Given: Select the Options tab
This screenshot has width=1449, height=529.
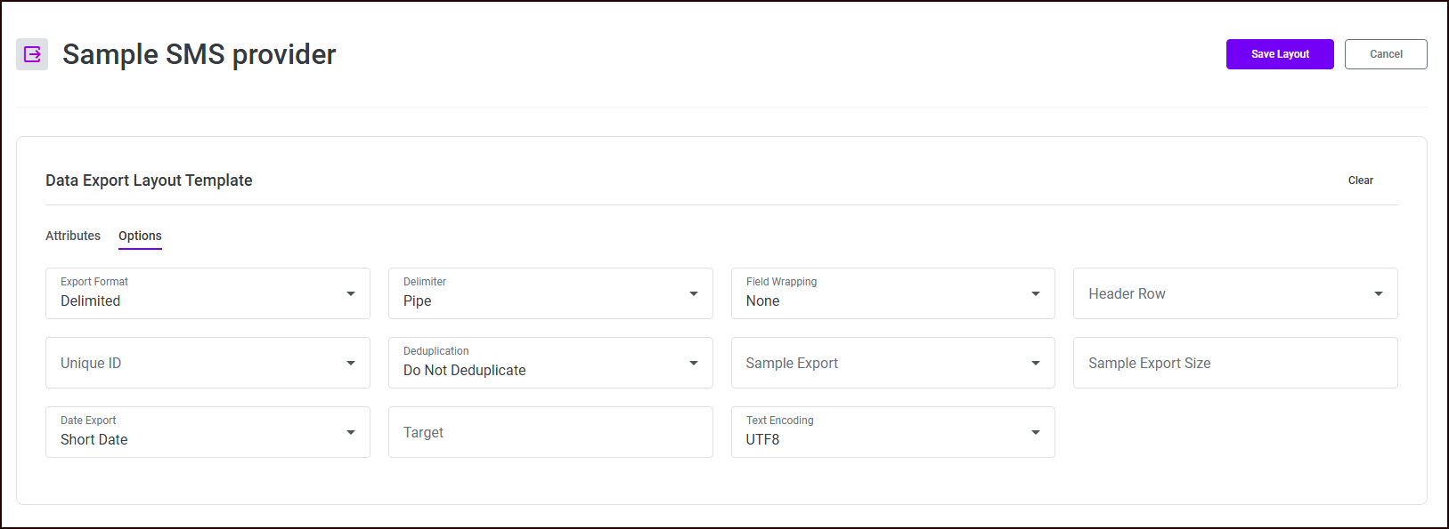Looking at the screenshot, I should click(140, 236).
